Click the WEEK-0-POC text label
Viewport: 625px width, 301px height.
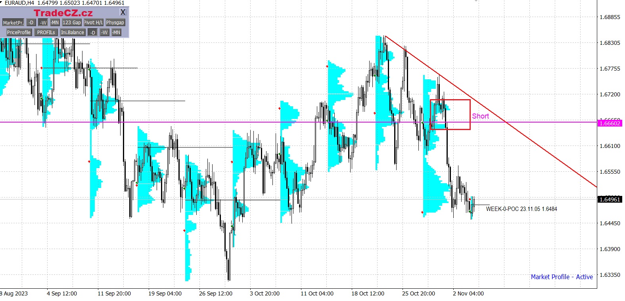coord(521,209)
